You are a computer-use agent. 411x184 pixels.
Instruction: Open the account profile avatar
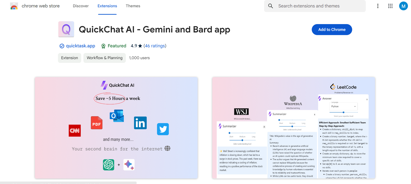(x=403, y=6)
